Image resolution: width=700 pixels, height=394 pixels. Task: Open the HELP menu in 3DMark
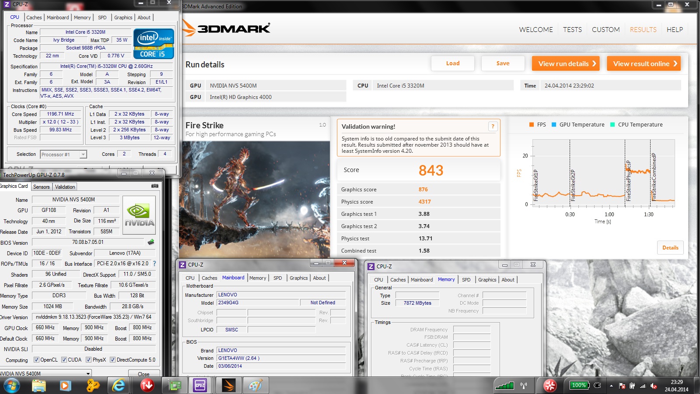coord(675,30)
